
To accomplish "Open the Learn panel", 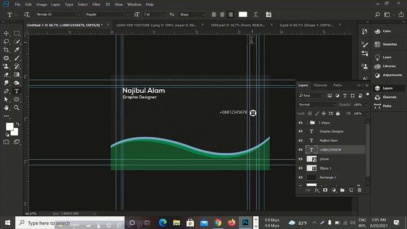I will 383,57.
